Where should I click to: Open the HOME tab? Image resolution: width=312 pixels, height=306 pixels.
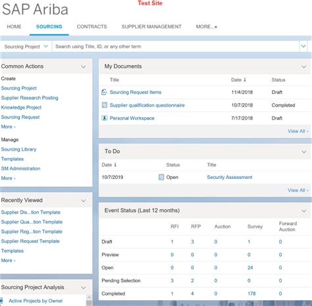pos(14,26)
